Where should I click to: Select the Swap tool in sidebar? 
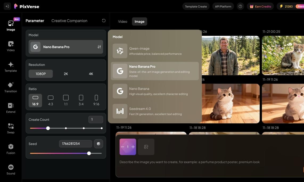11,128
